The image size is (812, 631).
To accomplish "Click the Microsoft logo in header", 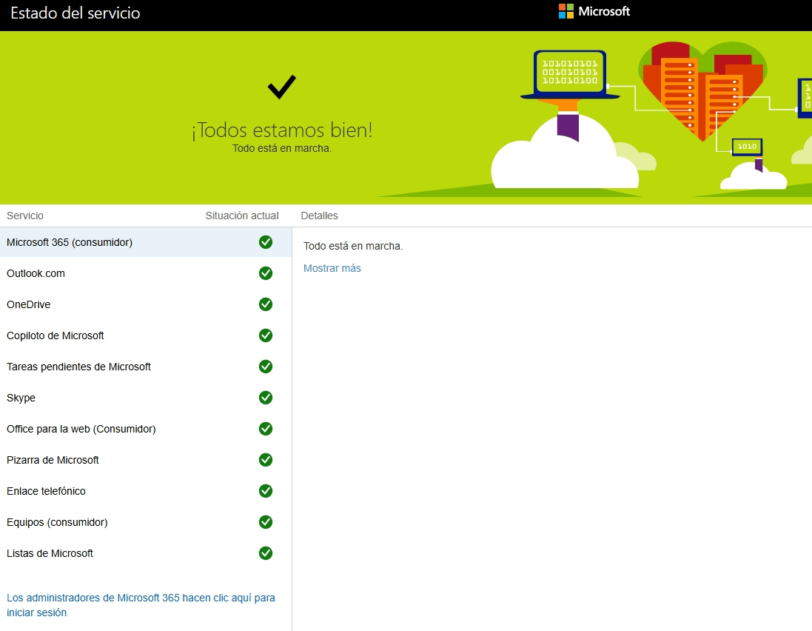I will coord(594,11).
